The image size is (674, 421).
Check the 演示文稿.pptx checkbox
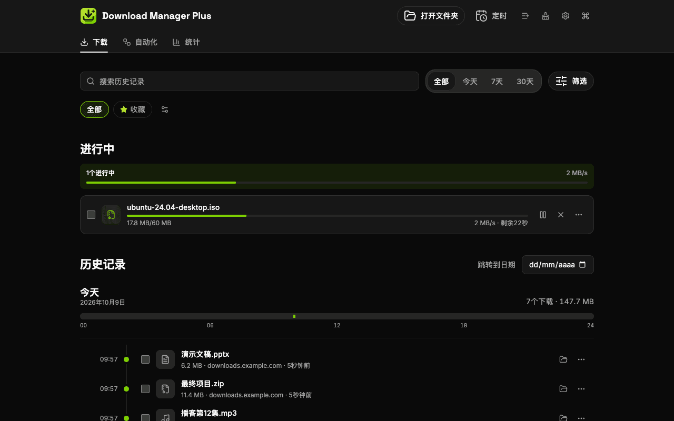coord(145,359)
